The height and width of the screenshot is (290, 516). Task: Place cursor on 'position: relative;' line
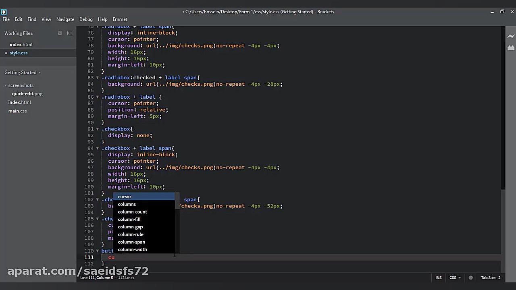pos(138,110)
